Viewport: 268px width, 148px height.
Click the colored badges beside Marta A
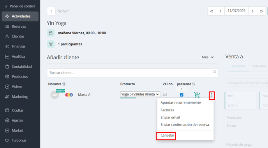pos(69,95)
